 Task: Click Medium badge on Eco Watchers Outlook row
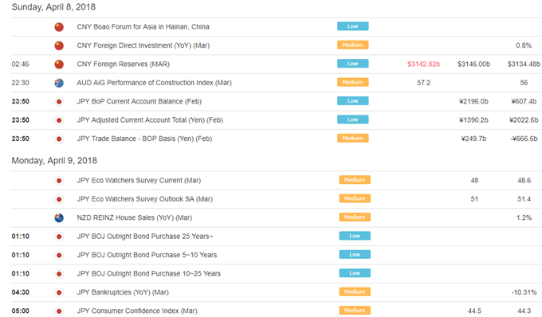[x=355, y=198]
